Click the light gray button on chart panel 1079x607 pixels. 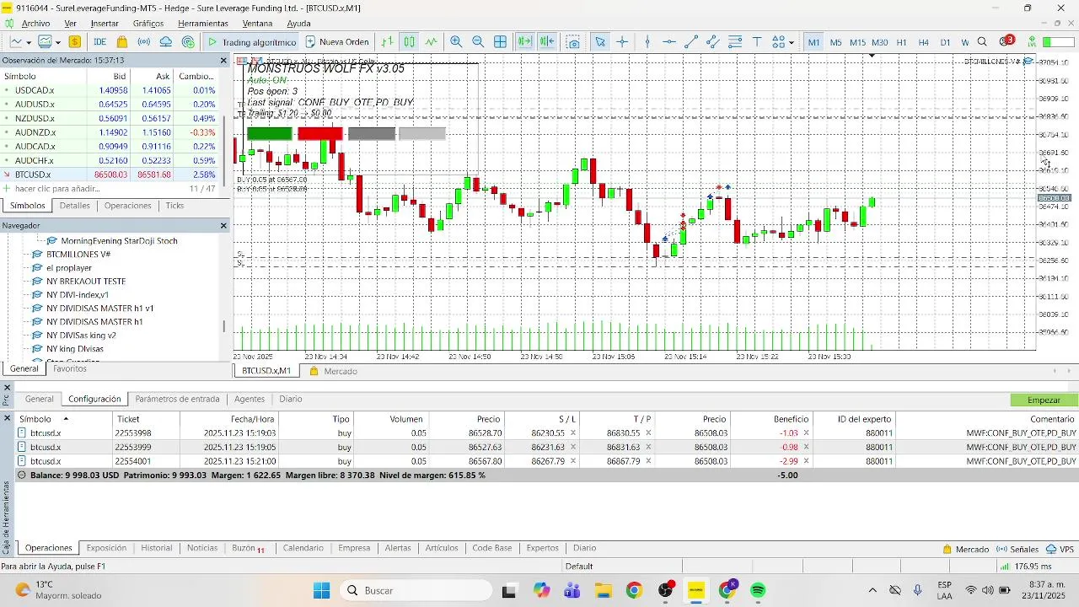pyautogui.click(x=422, y=133)
